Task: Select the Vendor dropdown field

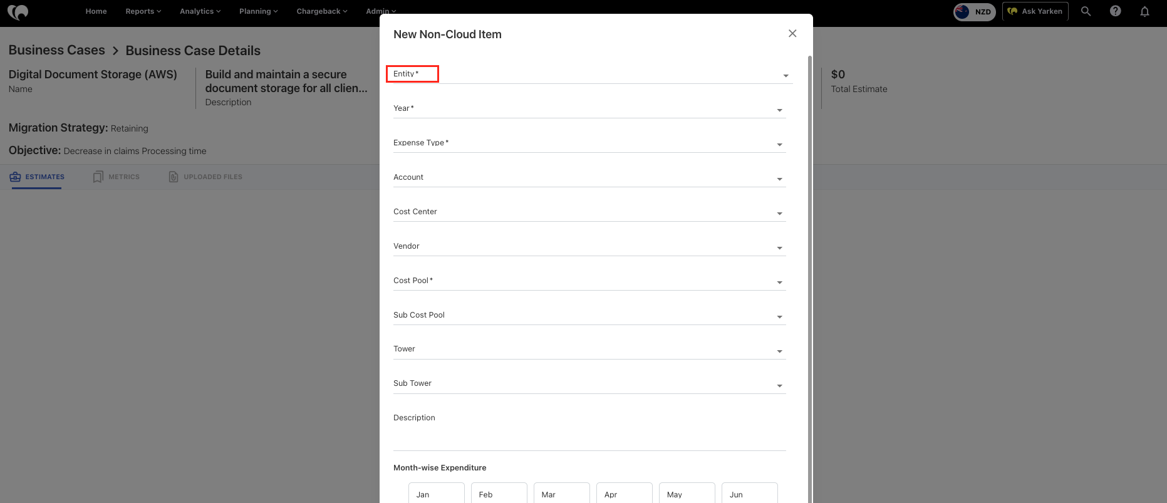Action: [589, 247]
